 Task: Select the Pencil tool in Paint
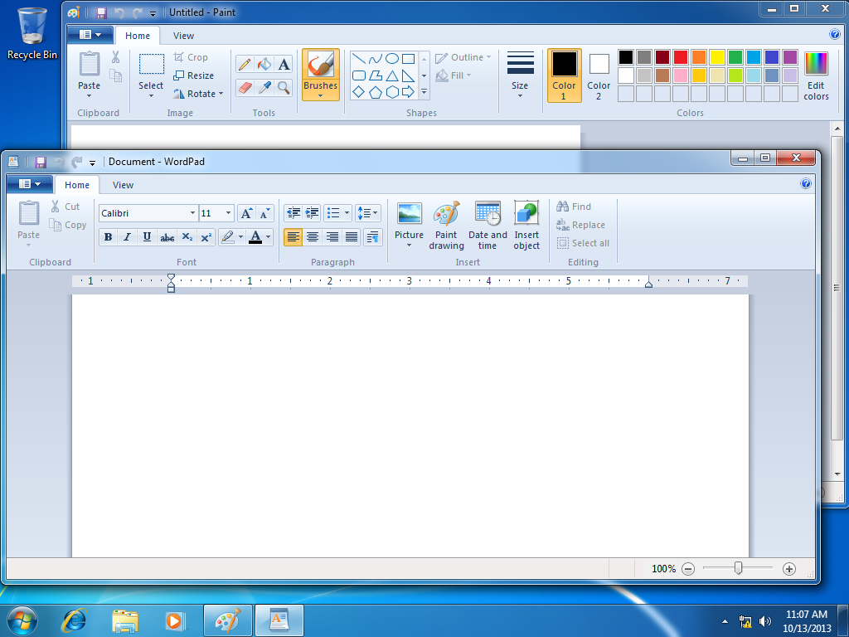pyautogui.click(x=245, y=65)
